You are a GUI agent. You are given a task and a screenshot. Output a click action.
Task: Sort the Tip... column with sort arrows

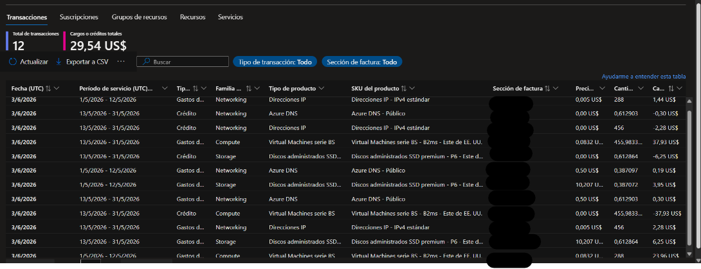pos(196,88)
